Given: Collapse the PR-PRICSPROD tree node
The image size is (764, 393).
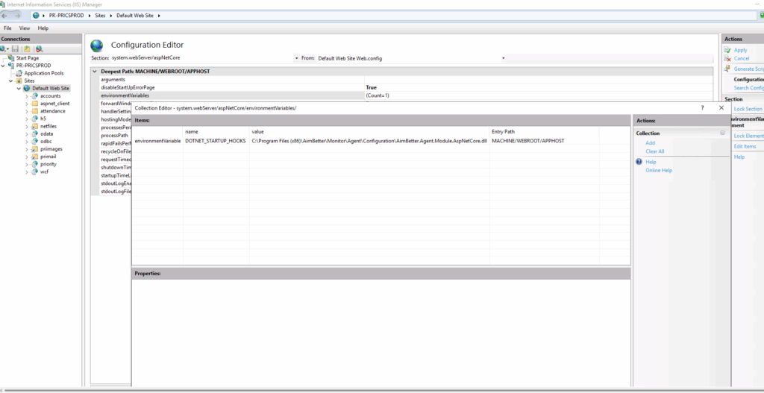Looking at the screenshot, I should pyautogui.click(x=4, y=66).
